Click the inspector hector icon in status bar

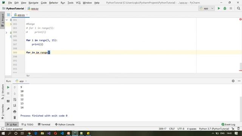tap(239, 128)
